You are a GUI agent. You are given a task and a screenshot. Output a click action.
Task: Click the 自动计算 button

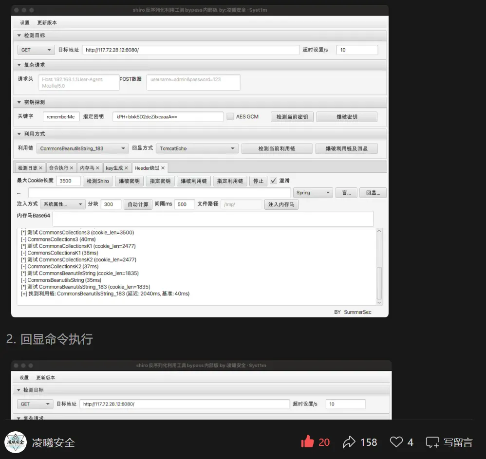click(x=138, y=204)
